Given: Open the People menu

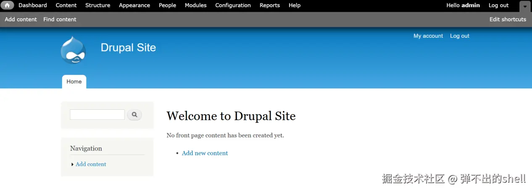Looking at the screenshot, I should (x=167, y=5).
